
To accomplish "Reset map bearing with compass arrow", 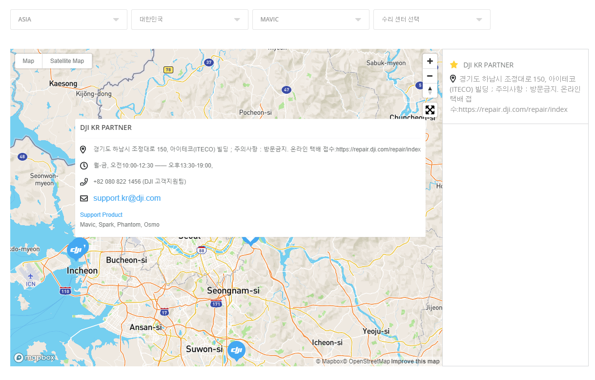I will (430, 90).
